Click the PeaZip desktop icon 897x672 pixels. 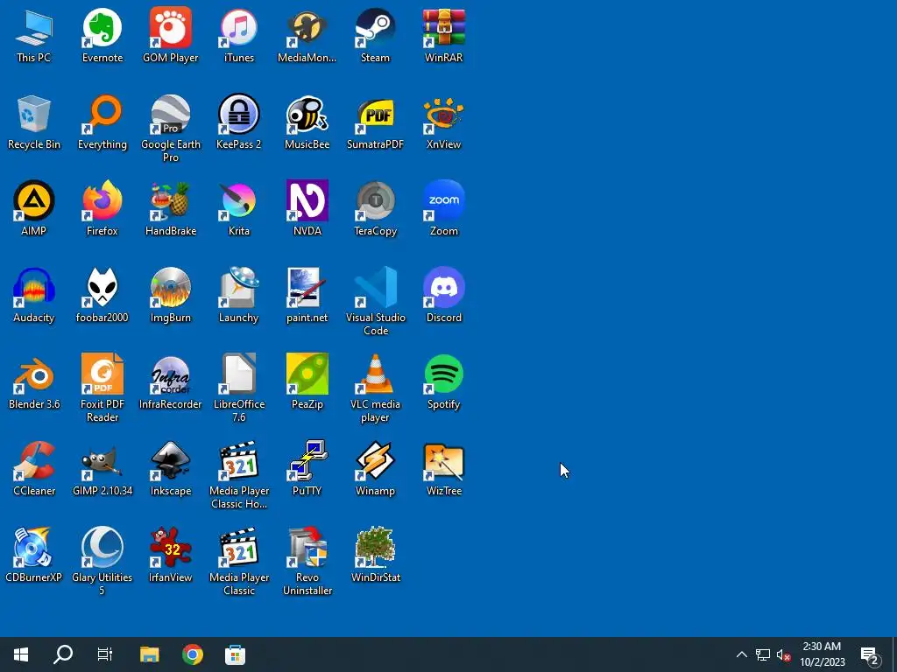click(x=307, y=374)
